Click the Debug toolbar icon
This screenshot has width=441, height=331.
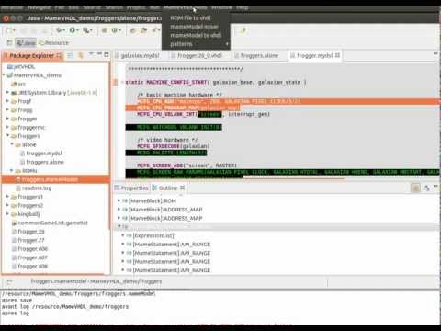pyautogui.click(x=60, y=30)
